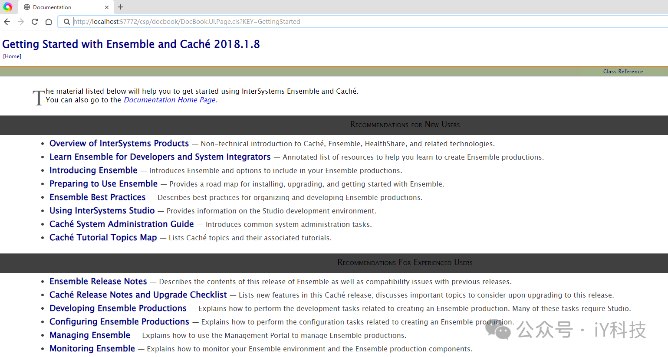Follow the Documentation Home Page link
Screen dimensions: 668x357
[x=170, y=100]
